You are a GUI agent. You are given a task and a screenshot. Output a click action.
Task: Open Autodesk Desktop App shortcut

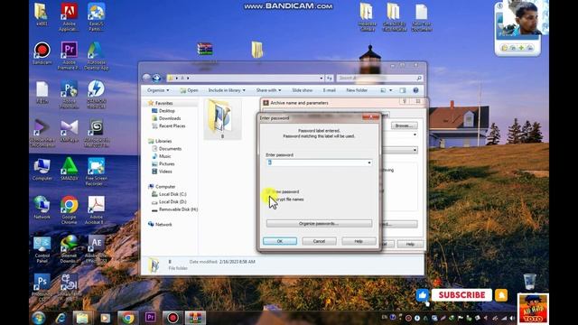click(97, 56)
